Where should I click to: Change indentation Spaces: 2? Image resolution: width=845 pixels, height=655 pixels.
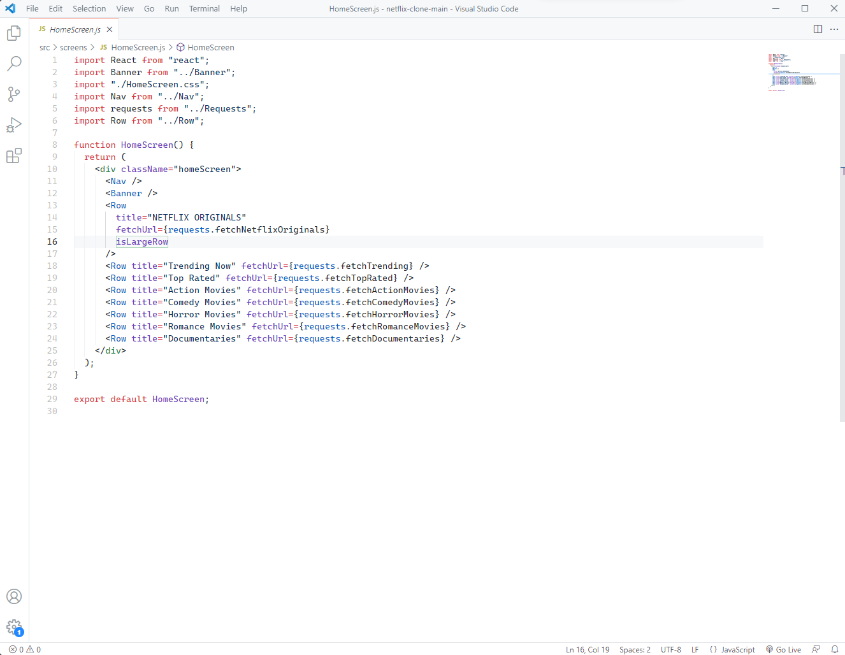click(635, 649)
